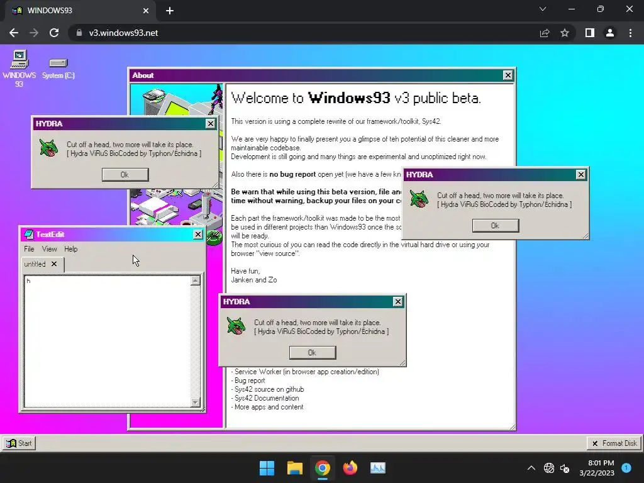644x483 pixels.
Task: Click the dragon icon in right HYDRA dialog
Action: 419,199
